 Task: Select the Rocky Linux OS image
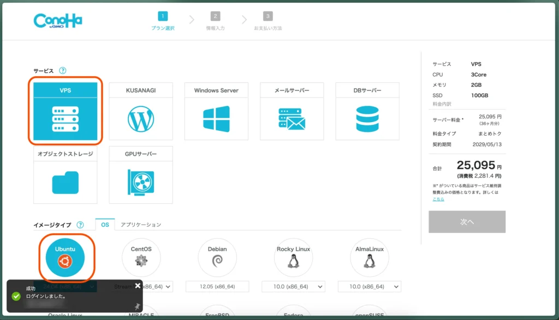(293, 258)
